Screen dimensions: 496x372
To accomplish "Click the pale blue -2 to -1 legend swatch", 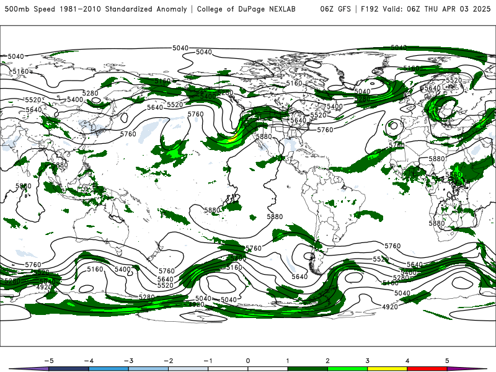I will (x=188, y=369).
